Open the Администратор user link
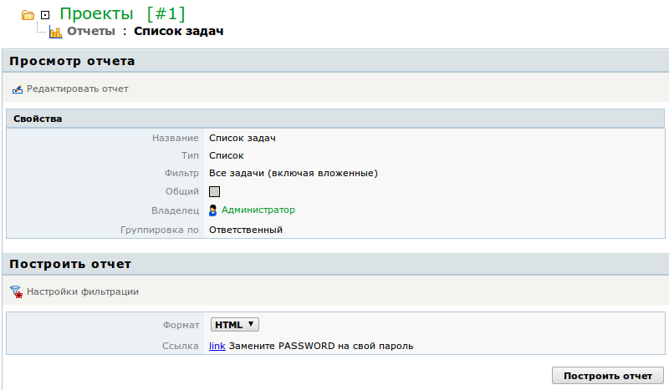 coord(258,210)
